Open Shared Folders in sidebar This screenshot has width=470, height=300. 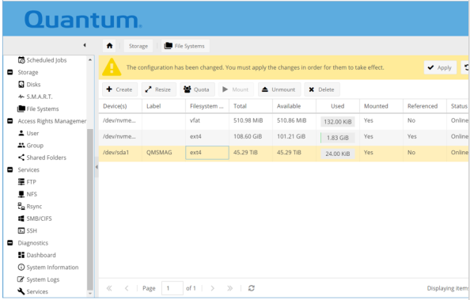[x=42, y=158]
